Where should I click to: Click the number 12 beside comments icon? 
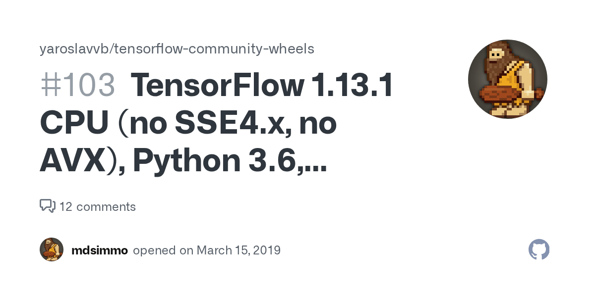pyautogui.click(x=65, y=207)
